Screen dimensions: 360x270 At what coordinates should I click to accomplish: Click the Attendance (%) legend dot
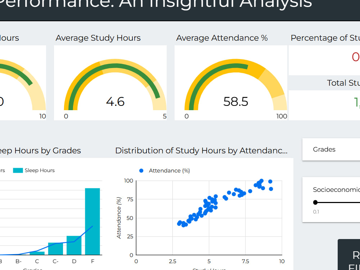point(141,171)
